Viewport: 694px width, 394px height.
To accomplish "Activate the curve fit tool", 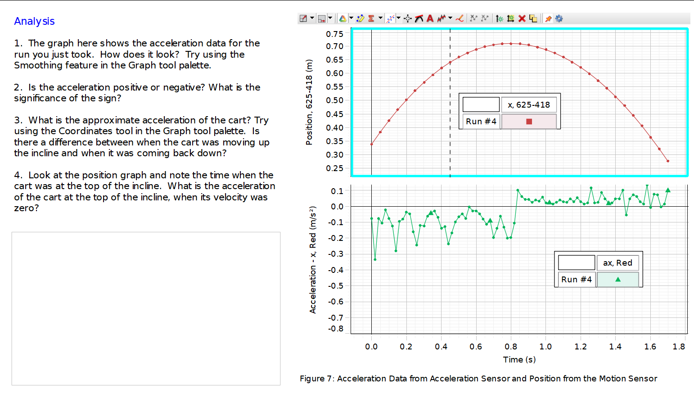I will tap(390, 18).
